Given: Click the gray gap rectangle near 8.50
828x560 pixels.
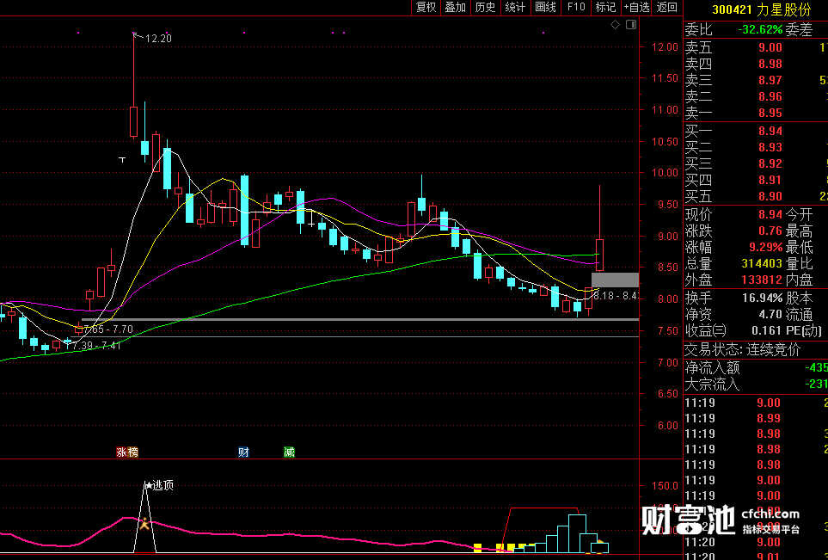Looking at the screenshot, I should click(x=615, y=280).
